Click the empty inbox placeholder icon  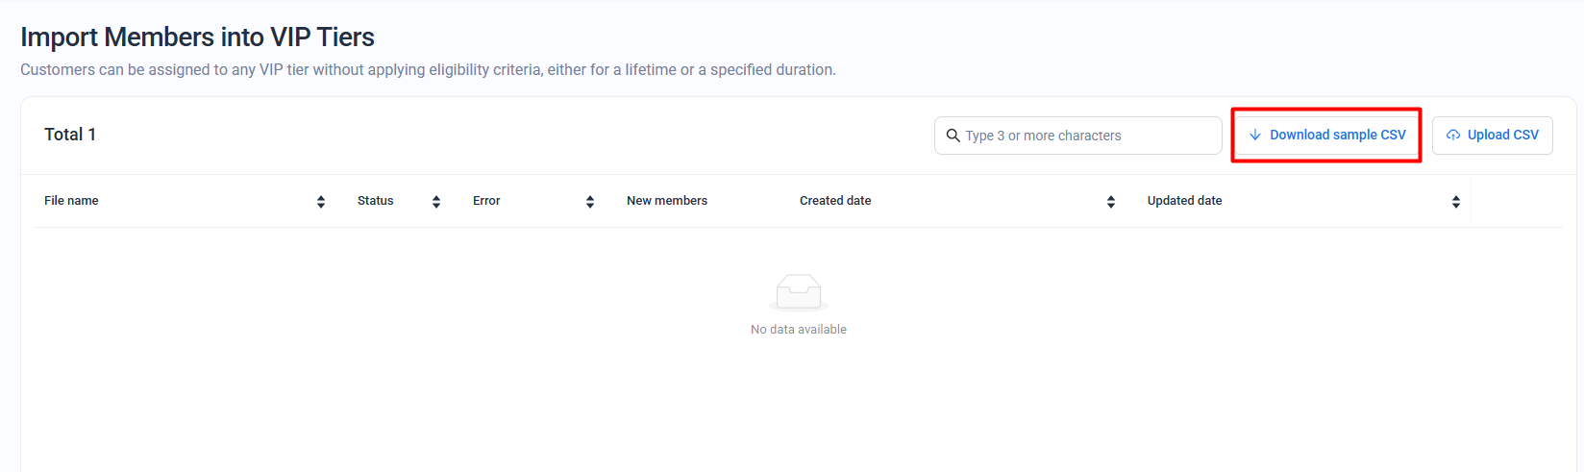[x=799, y=292]
